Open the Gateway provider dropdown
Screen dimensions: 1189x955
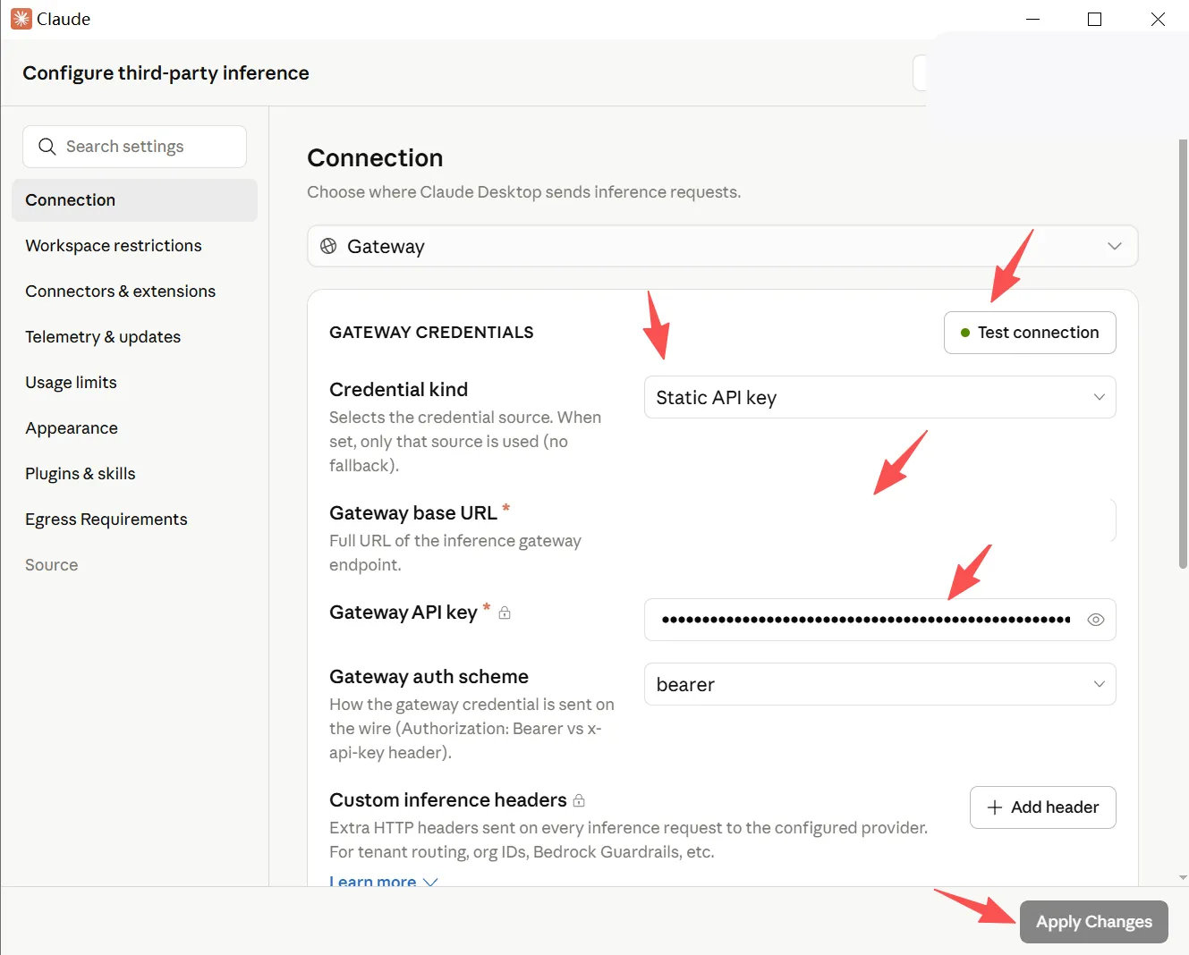723,246
